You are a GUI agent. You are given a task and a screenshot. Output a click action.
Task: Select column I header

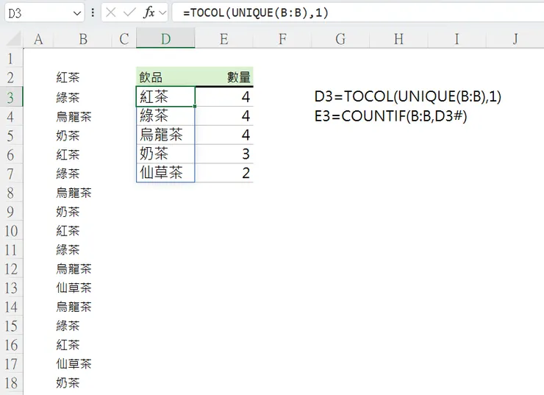[457, 39]
